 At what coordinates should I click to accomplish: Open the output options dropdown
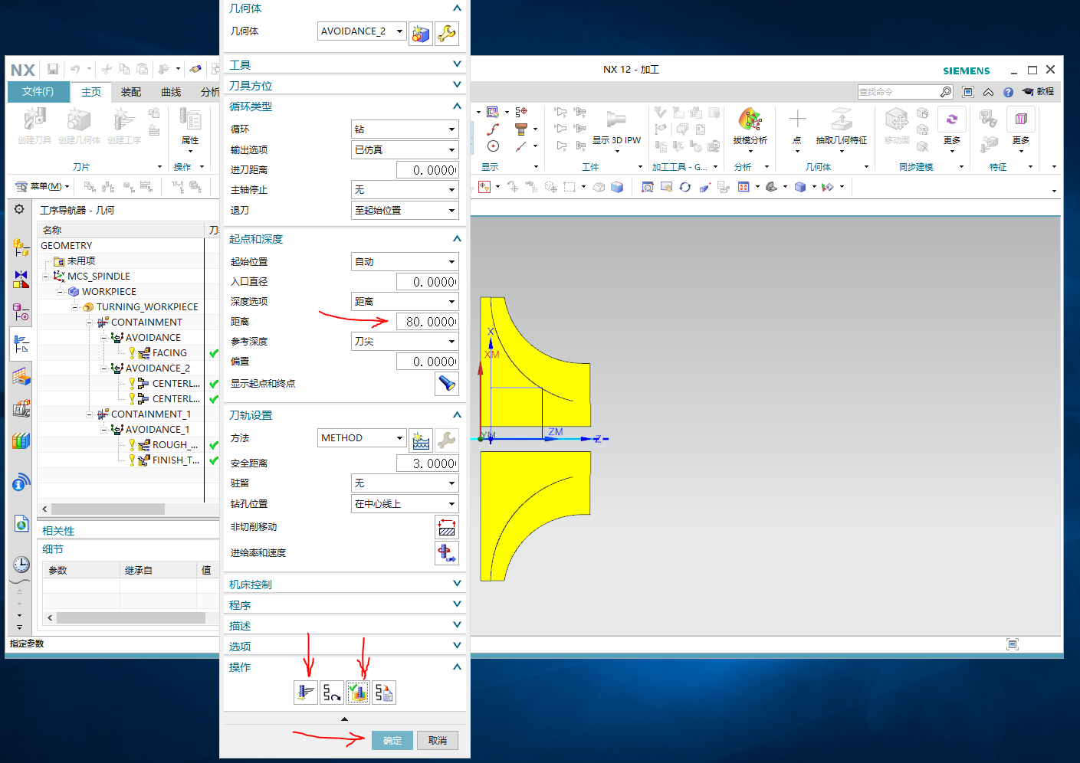405,150
